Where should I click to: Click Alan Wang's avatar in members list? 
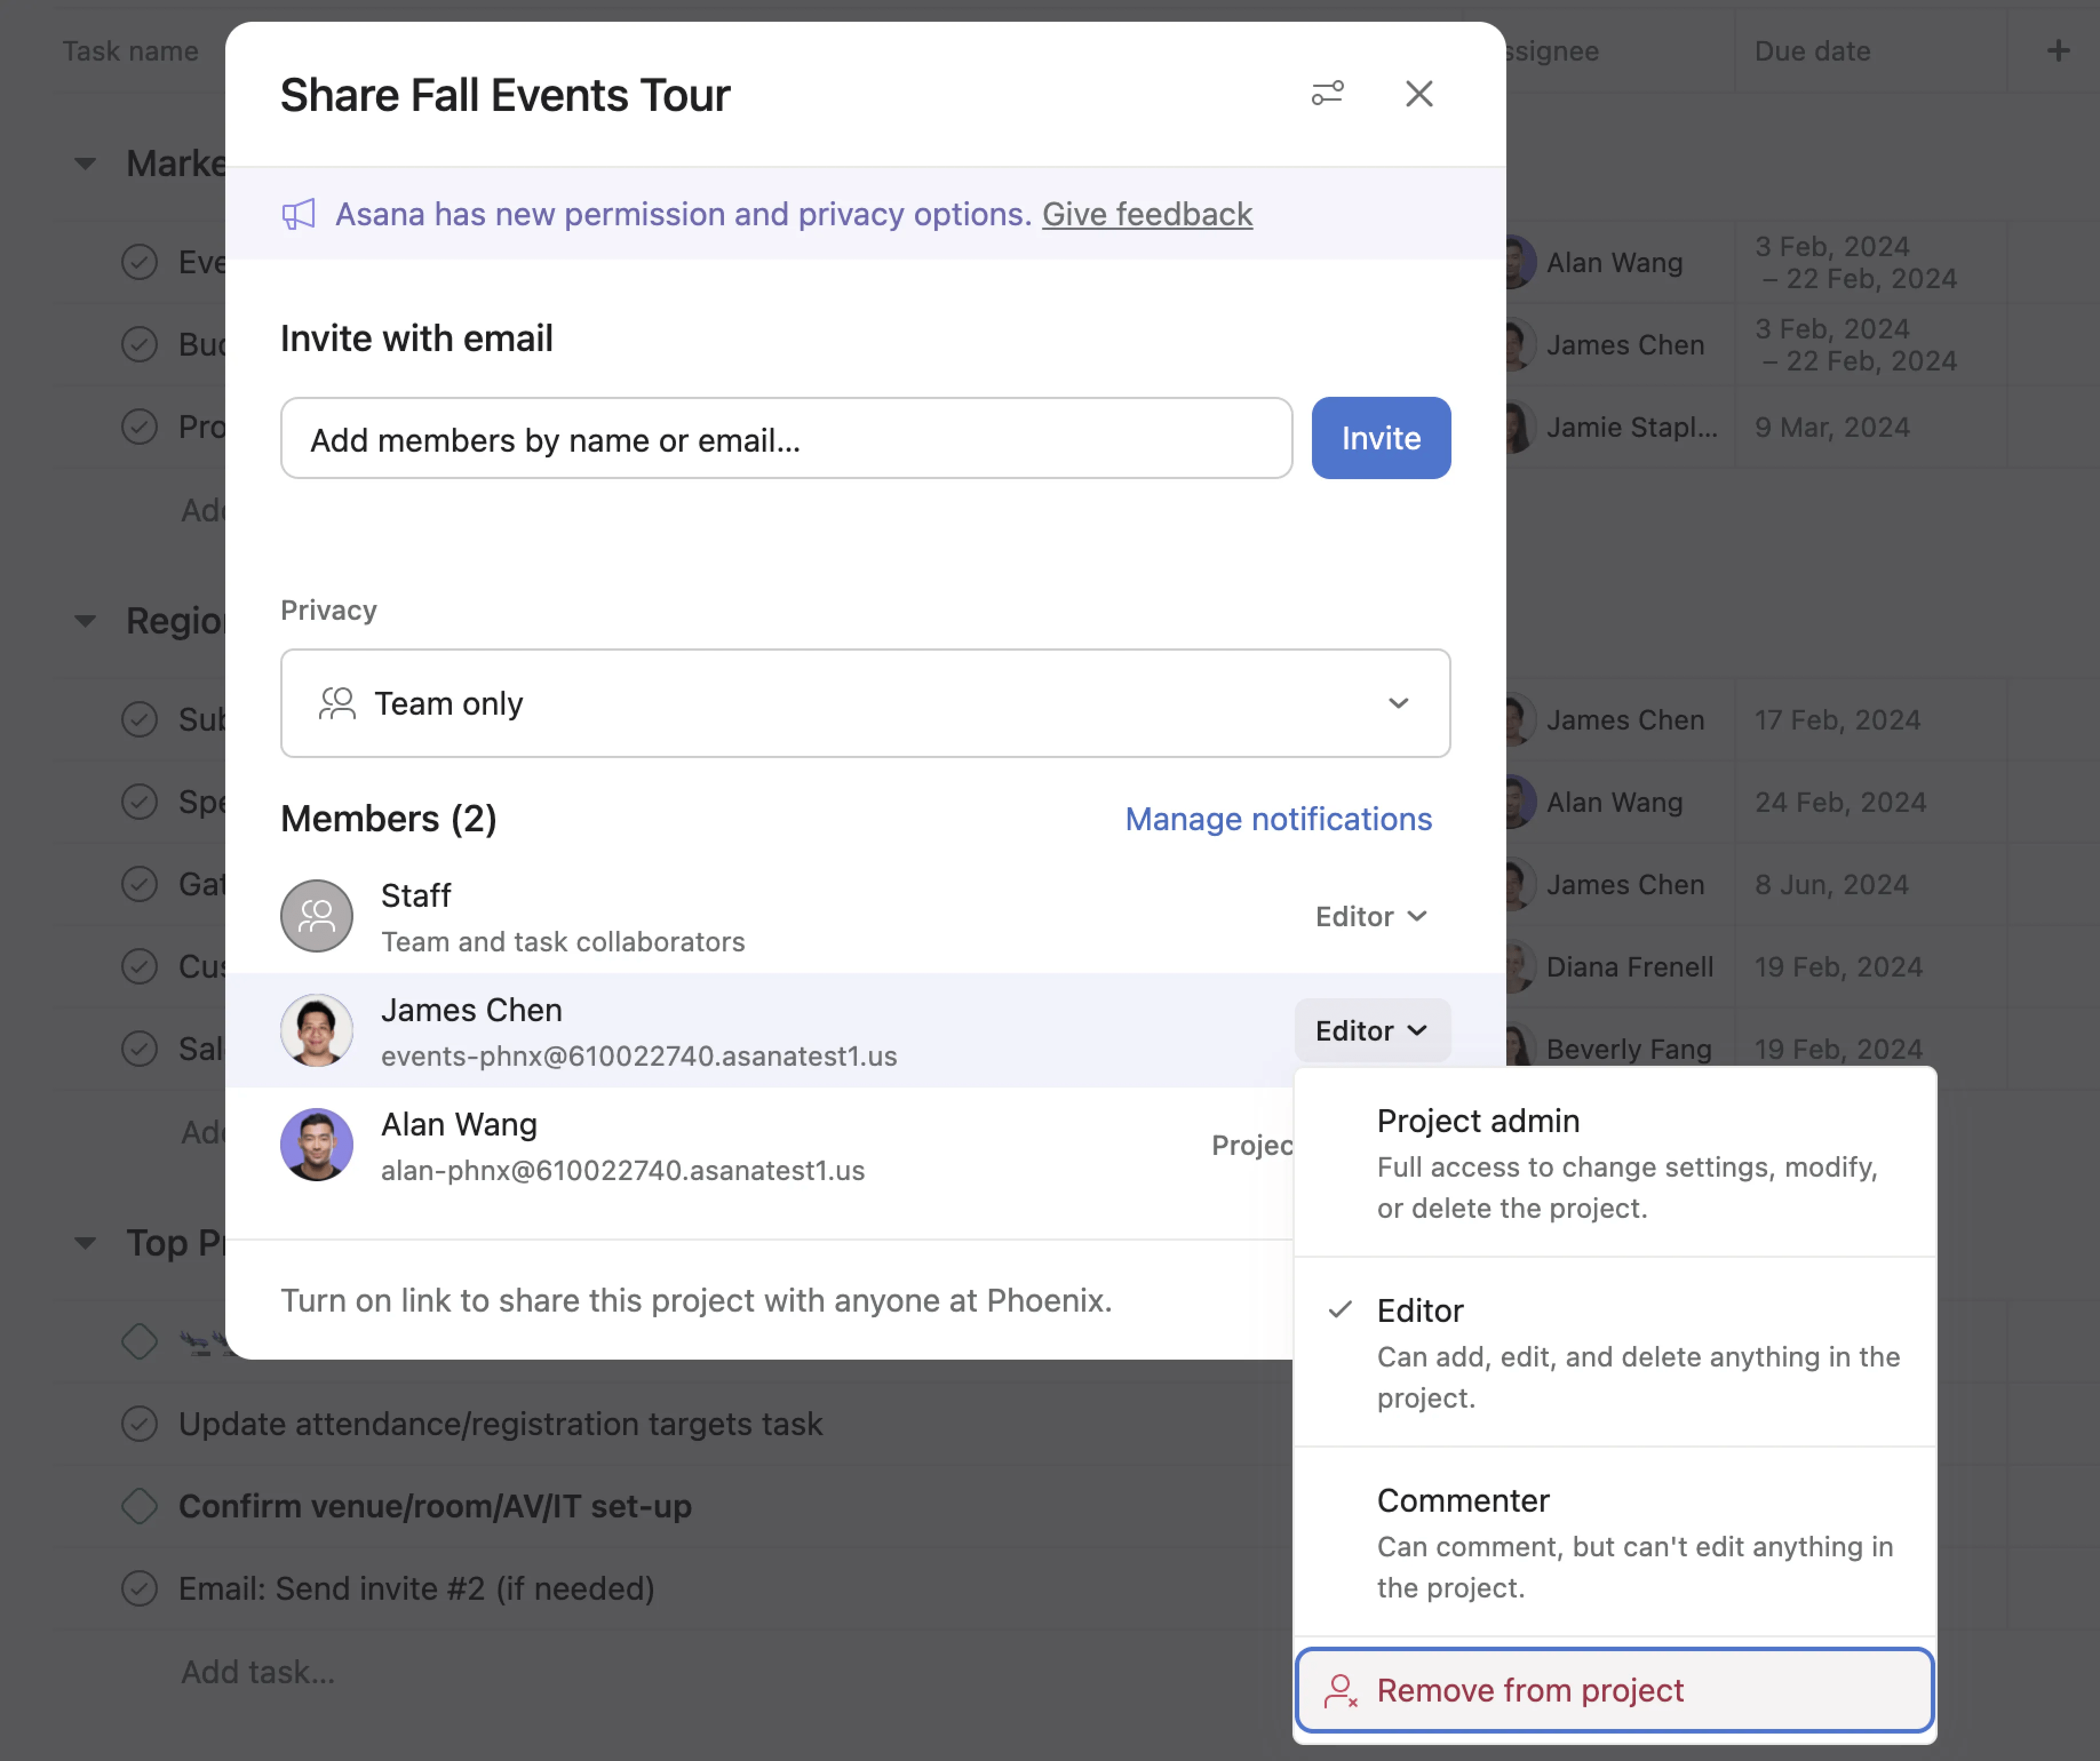point(316,1144)
